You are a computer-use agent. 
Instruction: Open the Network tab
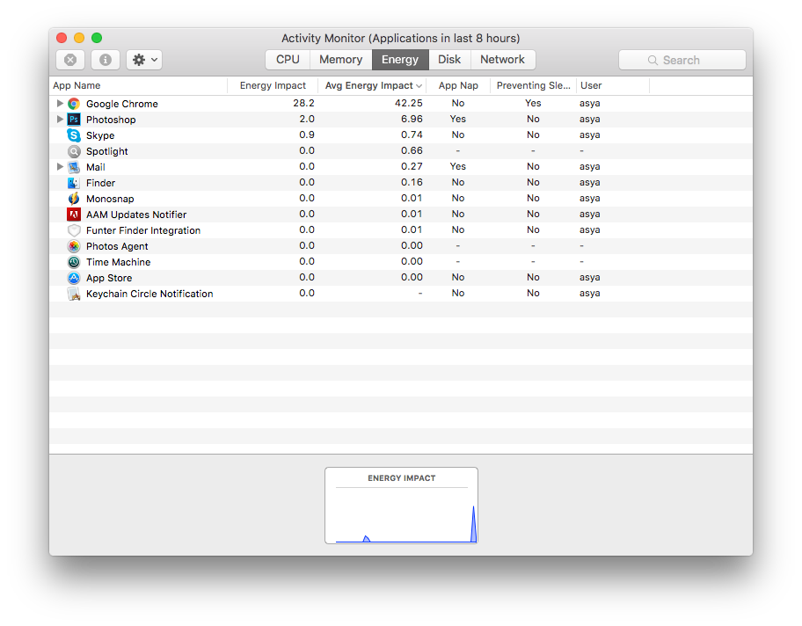(x=503, y=60)
